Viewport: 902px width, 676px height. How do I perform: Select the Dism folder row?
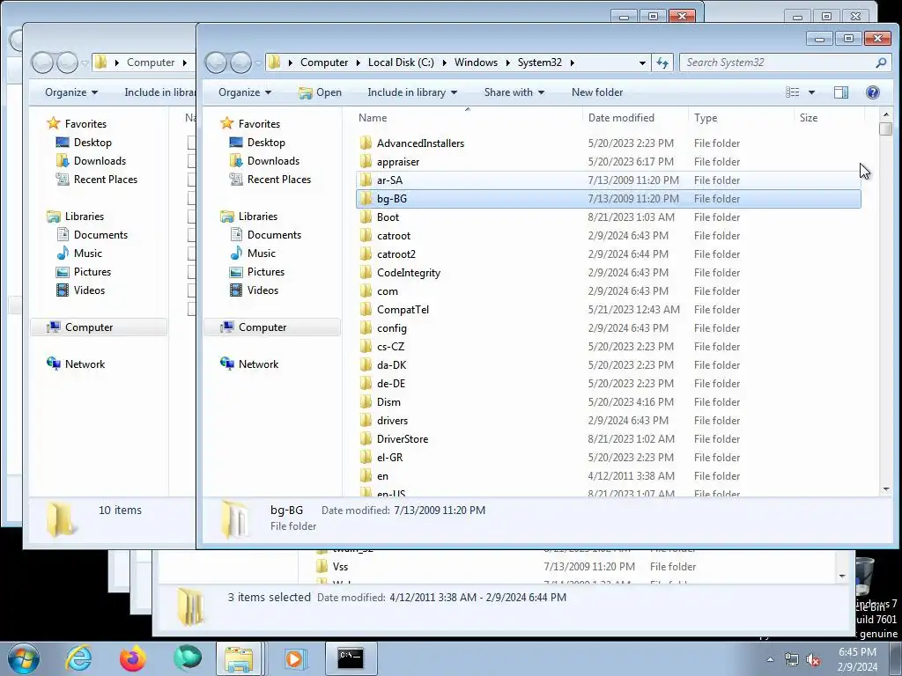point(608,401)
